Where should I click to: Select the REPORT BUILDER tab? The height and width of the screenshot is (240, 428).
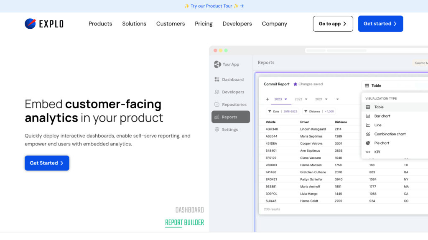point(184,222)
